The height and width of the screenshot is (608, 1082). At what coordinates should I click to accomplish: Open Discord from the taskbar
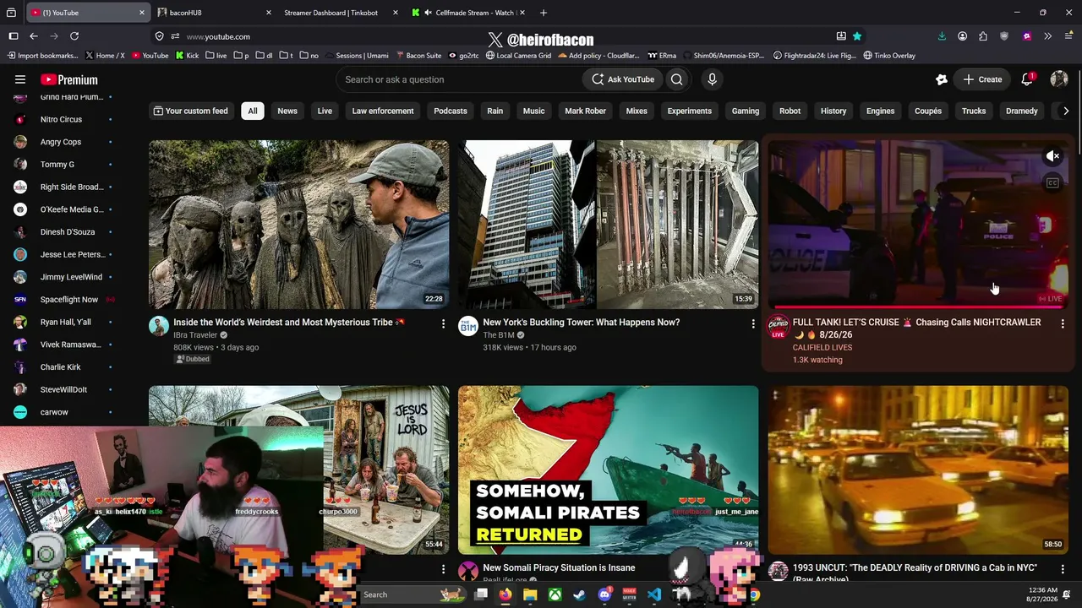click(x=604, y=594)
